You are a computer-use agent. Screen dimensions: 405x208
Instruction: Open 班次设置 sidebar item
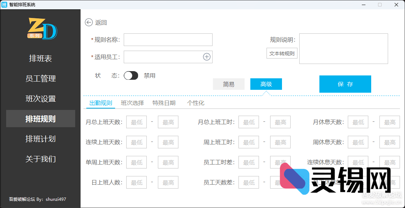pos(40,99)
